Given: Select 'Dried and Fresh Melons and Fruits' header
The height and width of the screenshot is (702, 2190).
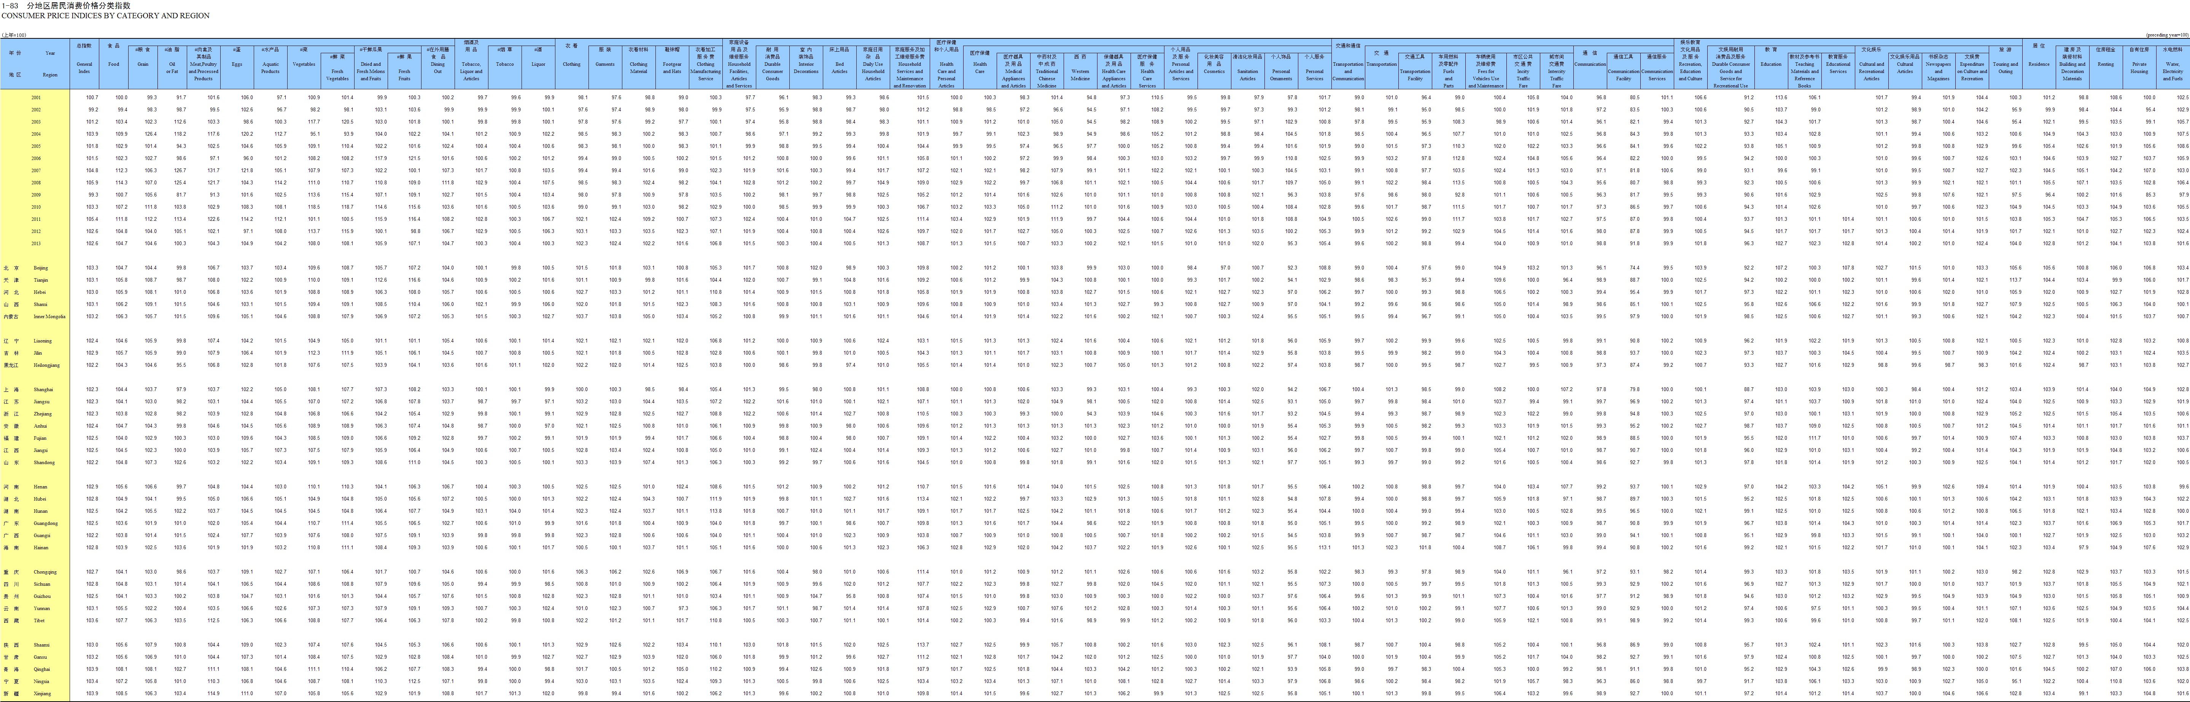Looking at the screenshot, I should coord(371,71).
